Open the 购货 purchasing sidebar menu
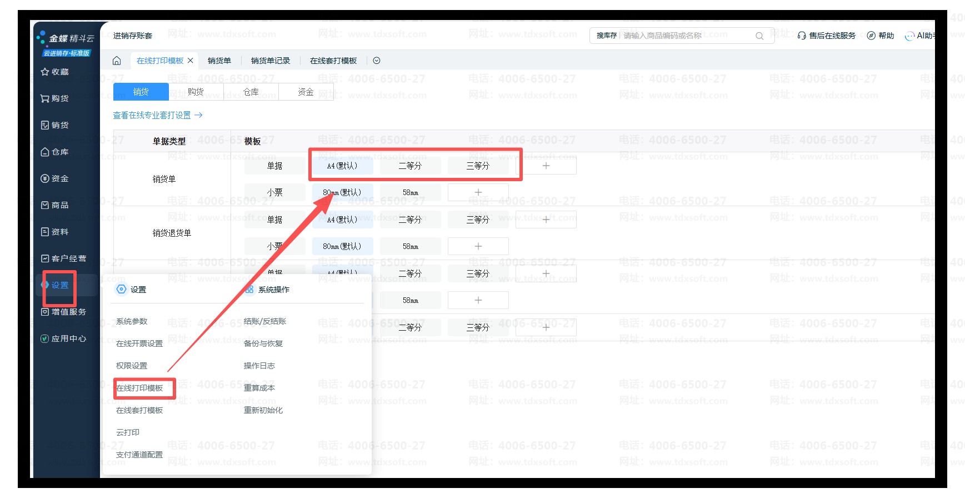 point(55,98)
